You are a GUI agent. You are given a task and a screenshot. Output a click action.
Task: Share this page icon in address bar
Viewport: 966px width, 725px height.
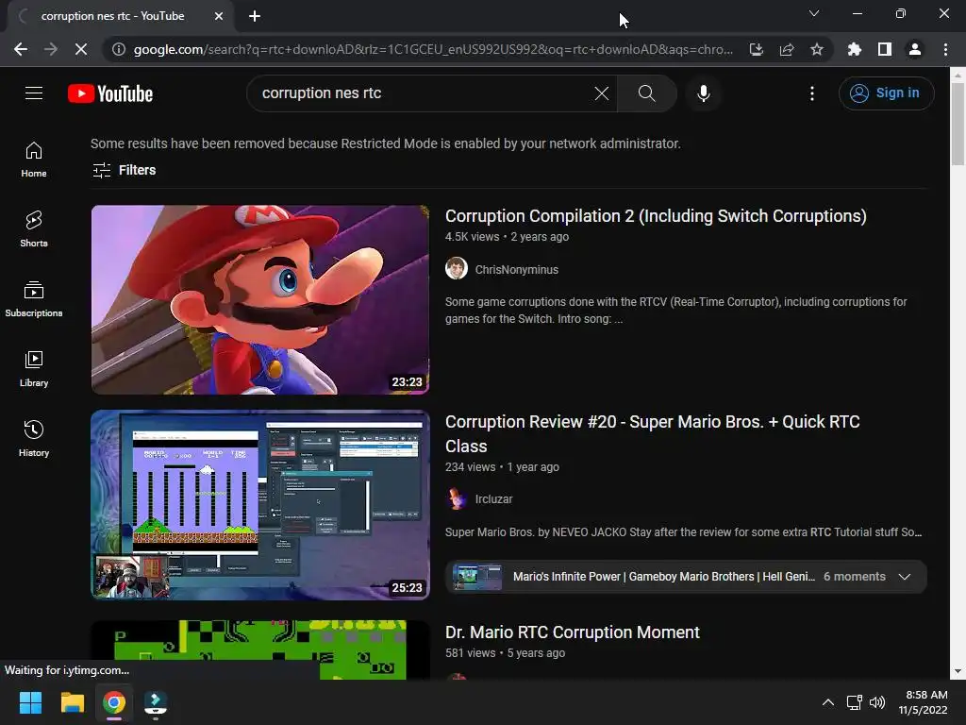click(x=787, y=49)
